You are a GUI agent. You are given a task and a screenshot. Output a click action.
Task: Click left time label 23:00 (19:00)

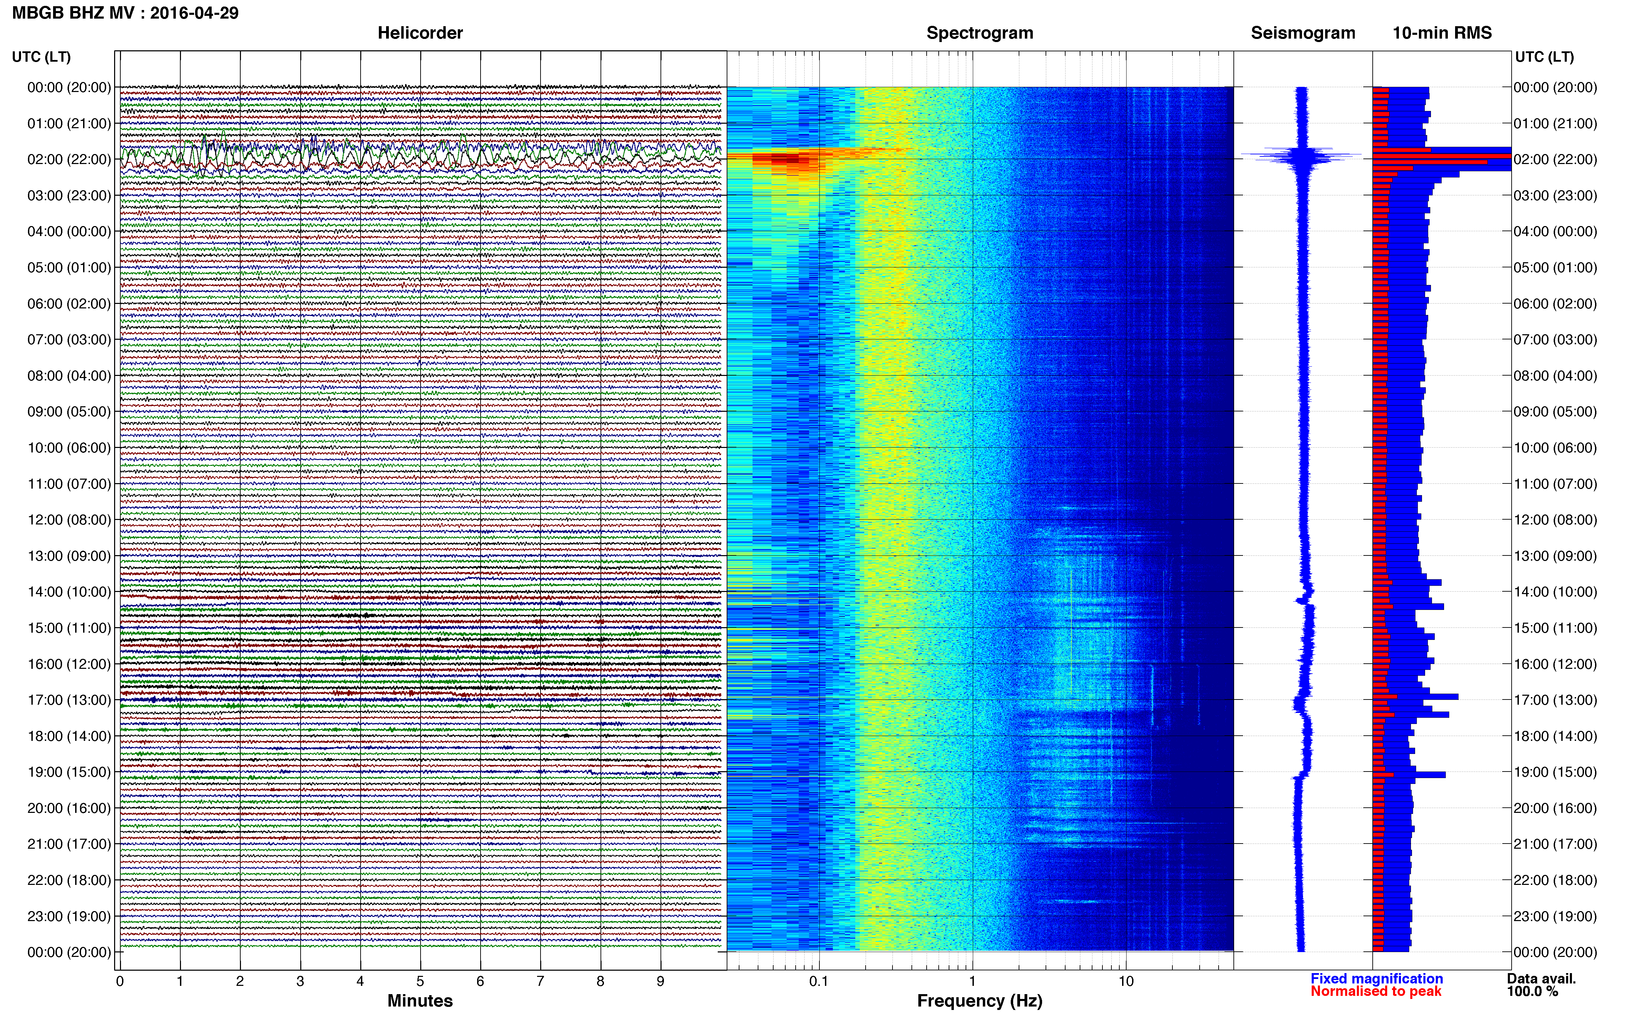[69, 916]
